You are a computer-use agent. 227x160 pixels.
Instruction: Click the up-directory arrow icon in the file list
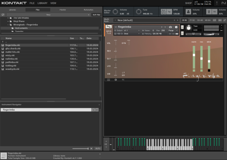tap(3, 42)
